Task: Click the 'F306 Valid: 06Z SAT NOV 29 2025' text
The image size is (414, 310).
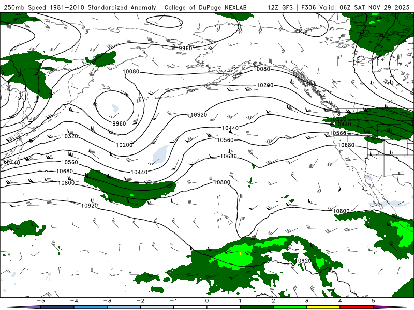Action: (356, 7)
